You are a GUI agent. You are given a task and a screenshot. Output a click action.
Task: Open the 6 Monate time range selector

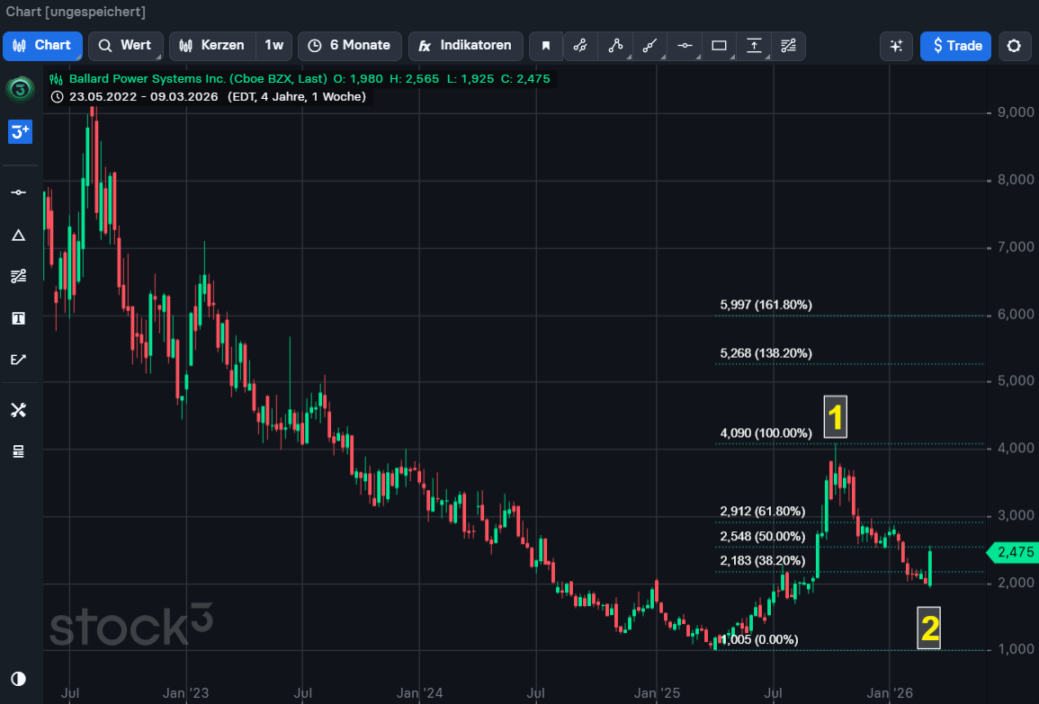point(349,46)
